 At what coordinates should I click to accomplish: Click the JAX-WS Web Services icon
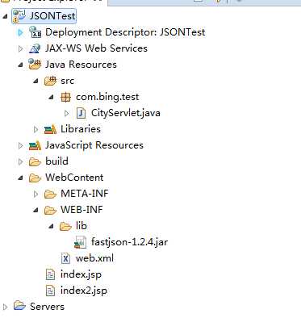point(35,48)
